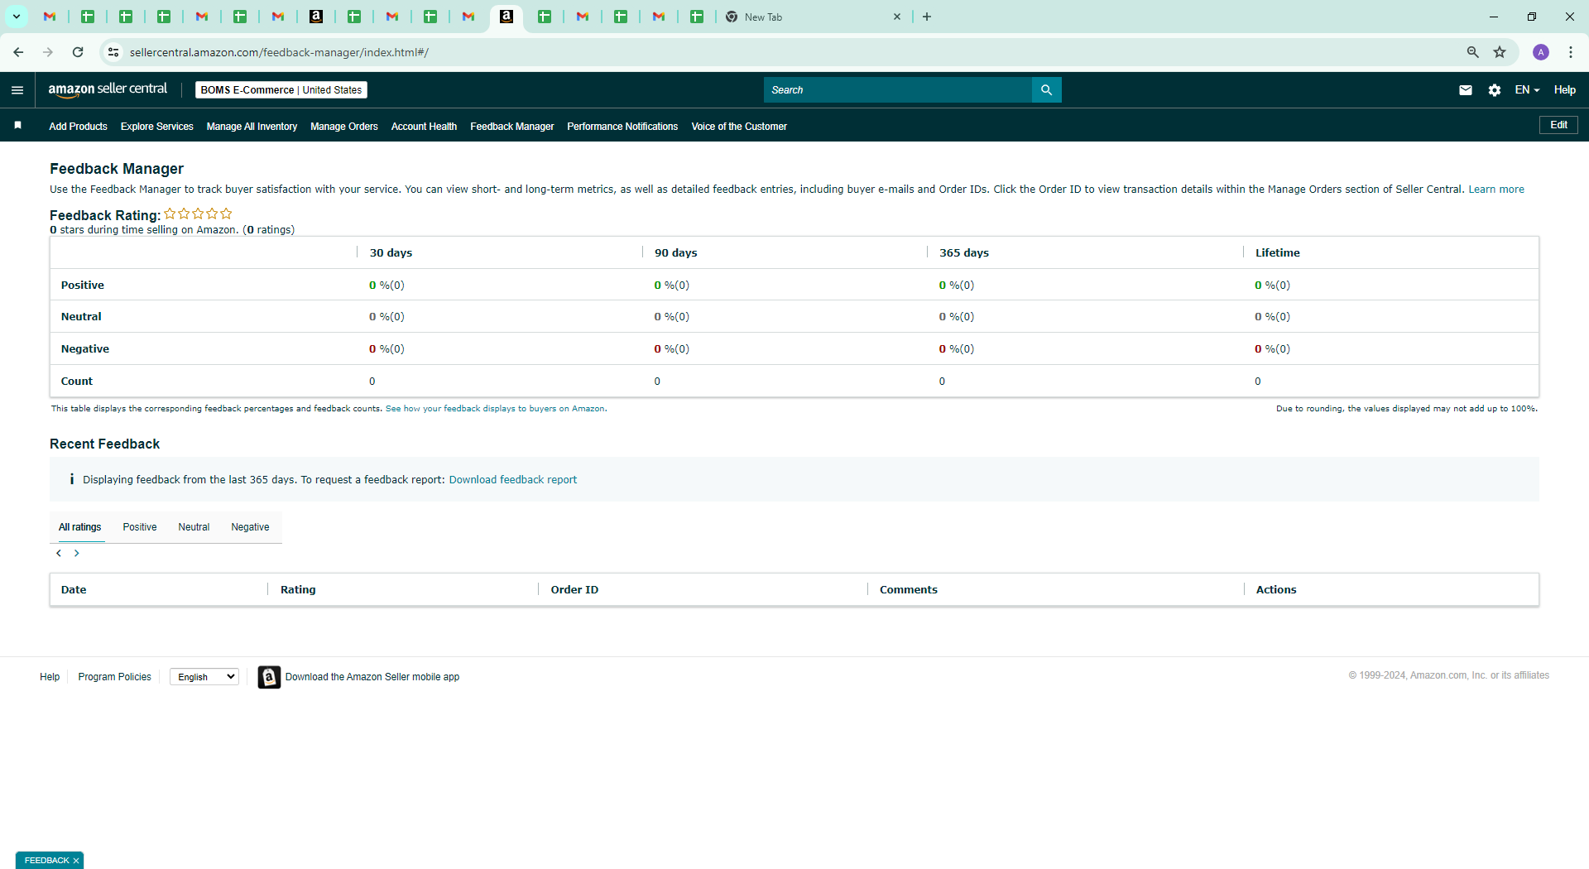Go to next feedback page arrow
The width and height of the screenshot is (1589, 869).
click(77, 553)
